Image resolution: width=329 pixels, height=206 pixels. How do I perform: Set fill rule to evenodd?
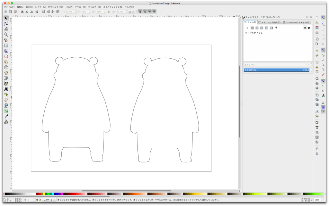[305, 28]
